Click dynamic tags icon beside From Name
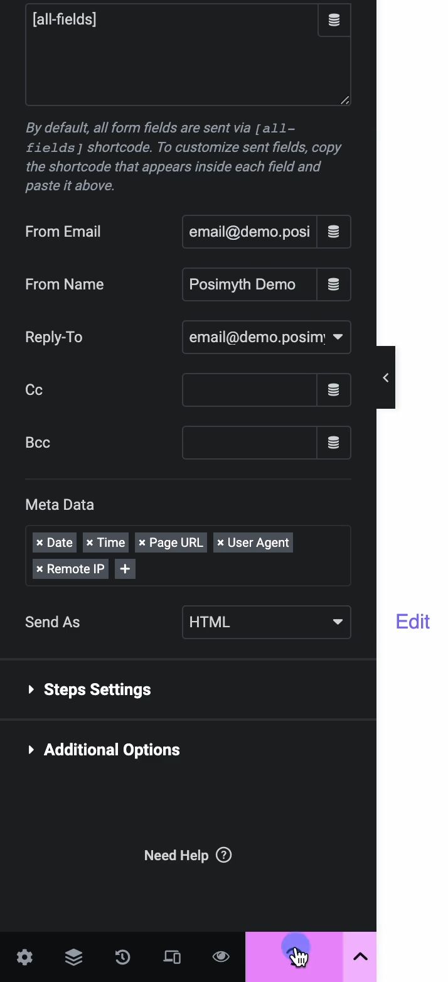The height and width of the screenshot is (982, 448). (x=333, y=284)
